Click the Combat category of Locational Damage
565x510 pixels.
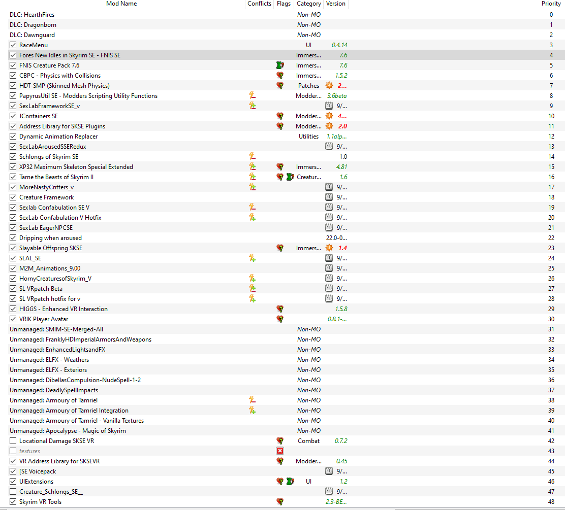point(308,441)
